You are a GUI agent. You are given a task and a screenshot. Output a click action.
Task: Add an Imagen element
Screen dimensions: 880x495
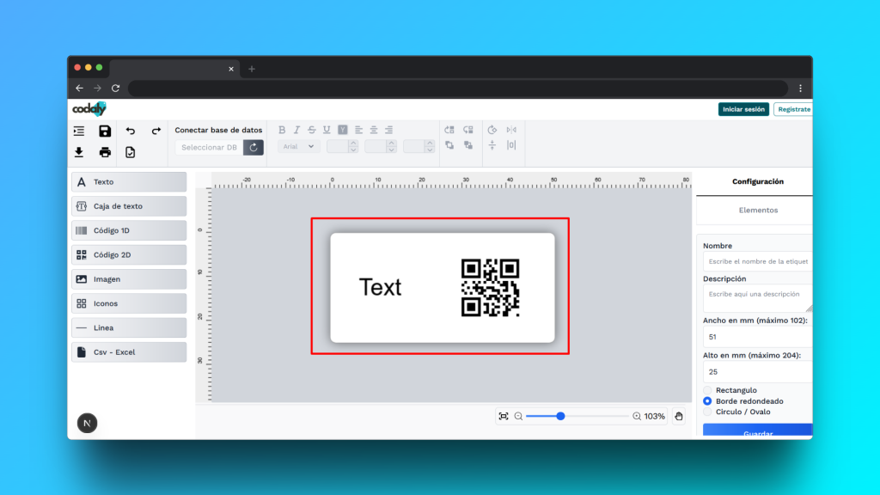click(x=129, y=279)
